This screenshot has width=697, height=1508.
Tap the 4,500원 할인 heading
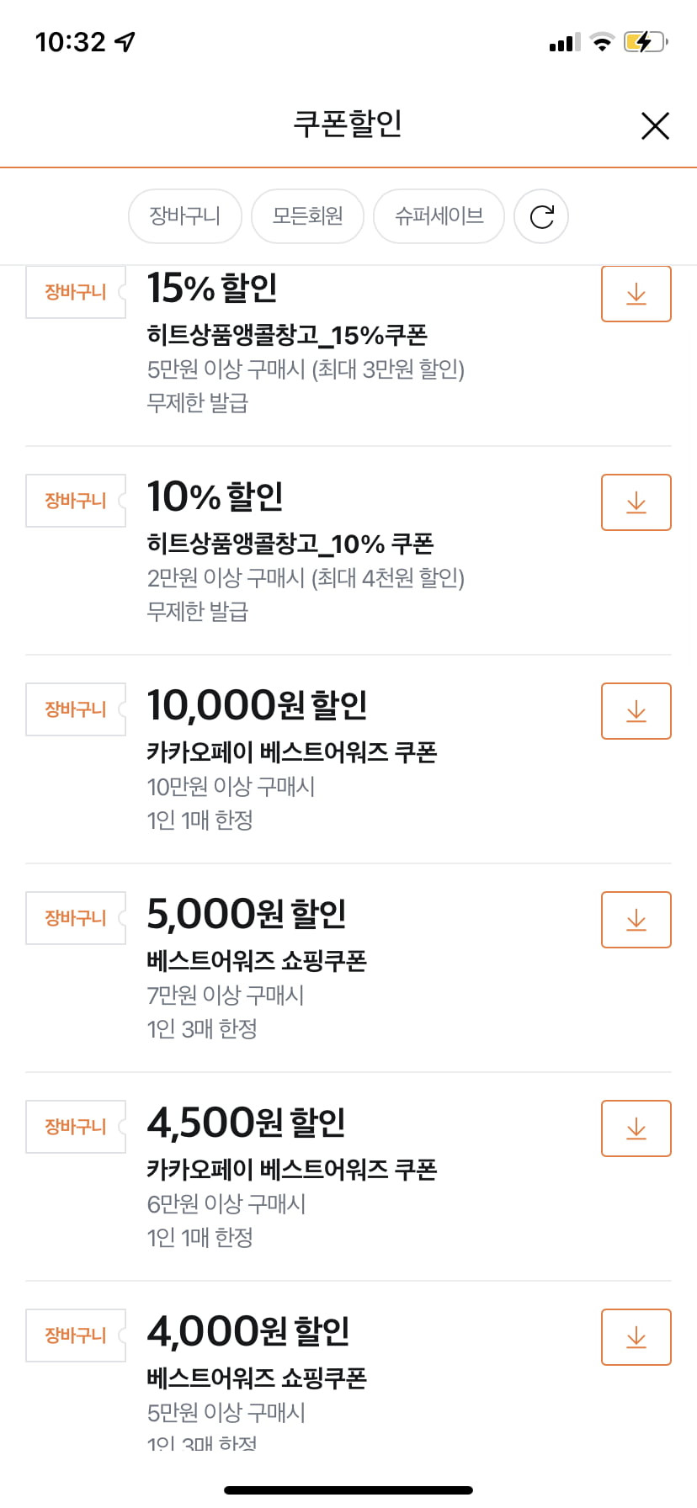(x=246, y=1123)
